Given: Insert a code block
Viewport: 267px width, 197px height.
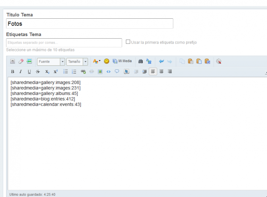Looking at the screenshot, I should pyautogui.click(x=108, y=72).
